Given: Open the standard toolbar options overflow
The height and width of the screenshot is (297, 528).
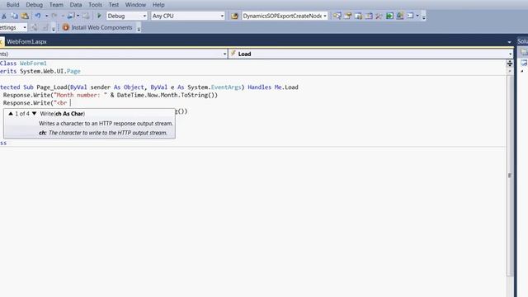Looking at the screenshot, I should click(x=423, y=16).
